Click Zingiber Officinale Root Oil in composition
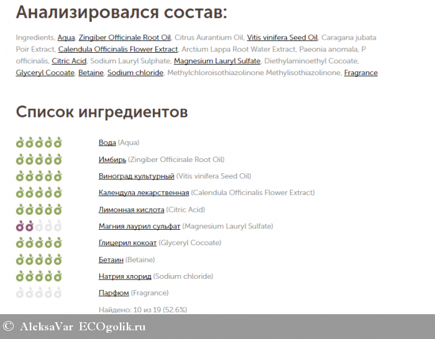The height and width of the screenshot is (339, 435). [124, 38]
